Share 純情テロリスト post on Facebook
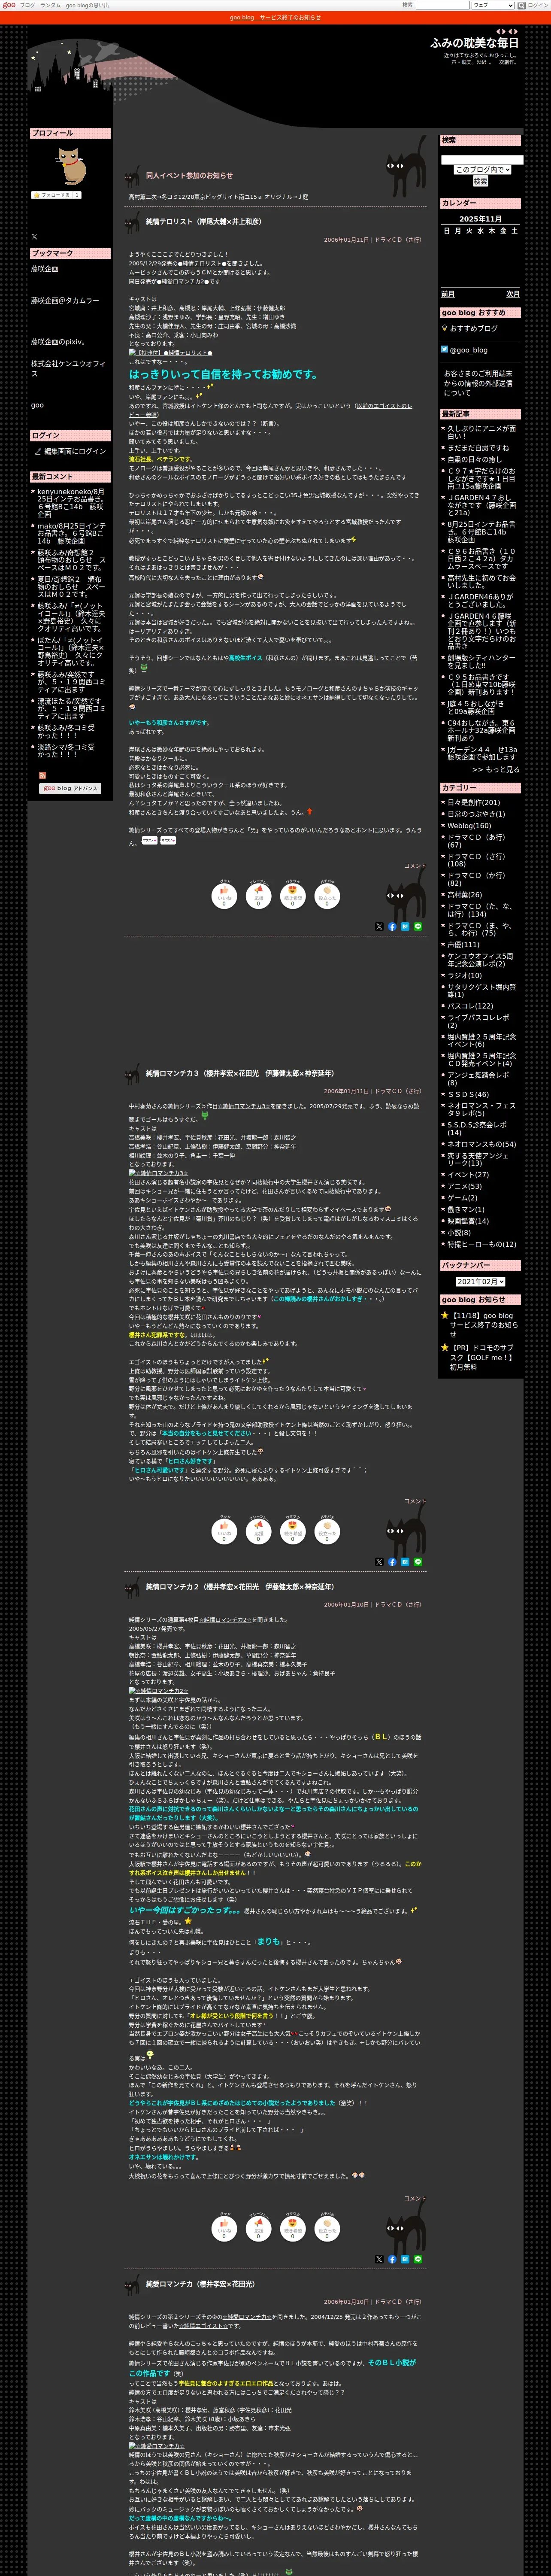The image size is (551, 2576). point(392,926)
